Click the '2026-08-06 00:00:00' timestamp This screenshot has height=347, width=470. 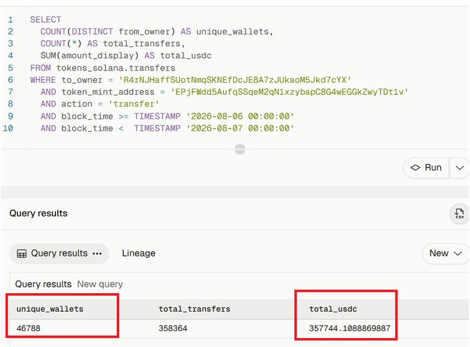pyautogui.click(x=240, y=116)
